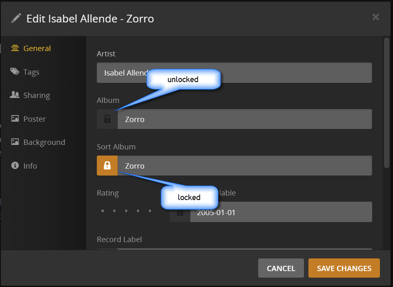Open the Background tab
Screen dimensions: 393x287
[44, 142]
